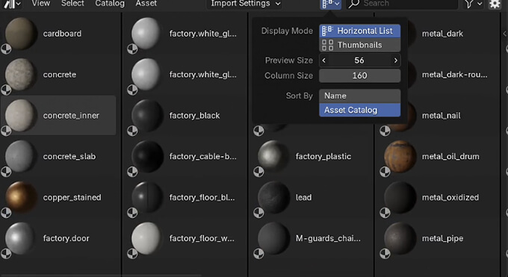The image size is (508, 277).
Task: Click the material type icon under cardboard
Action: click(6, 49)
